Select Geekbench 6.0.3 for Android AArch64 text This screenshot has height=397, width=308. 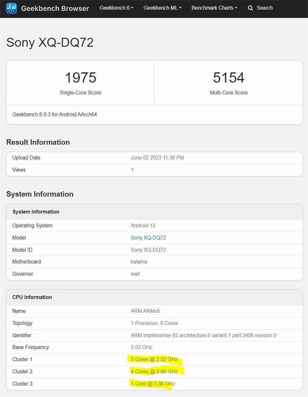tap(54, 114)
